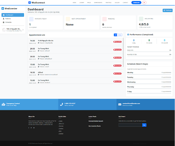
Task: Click the Emergency Contact map icon
Action: [3, 105]
